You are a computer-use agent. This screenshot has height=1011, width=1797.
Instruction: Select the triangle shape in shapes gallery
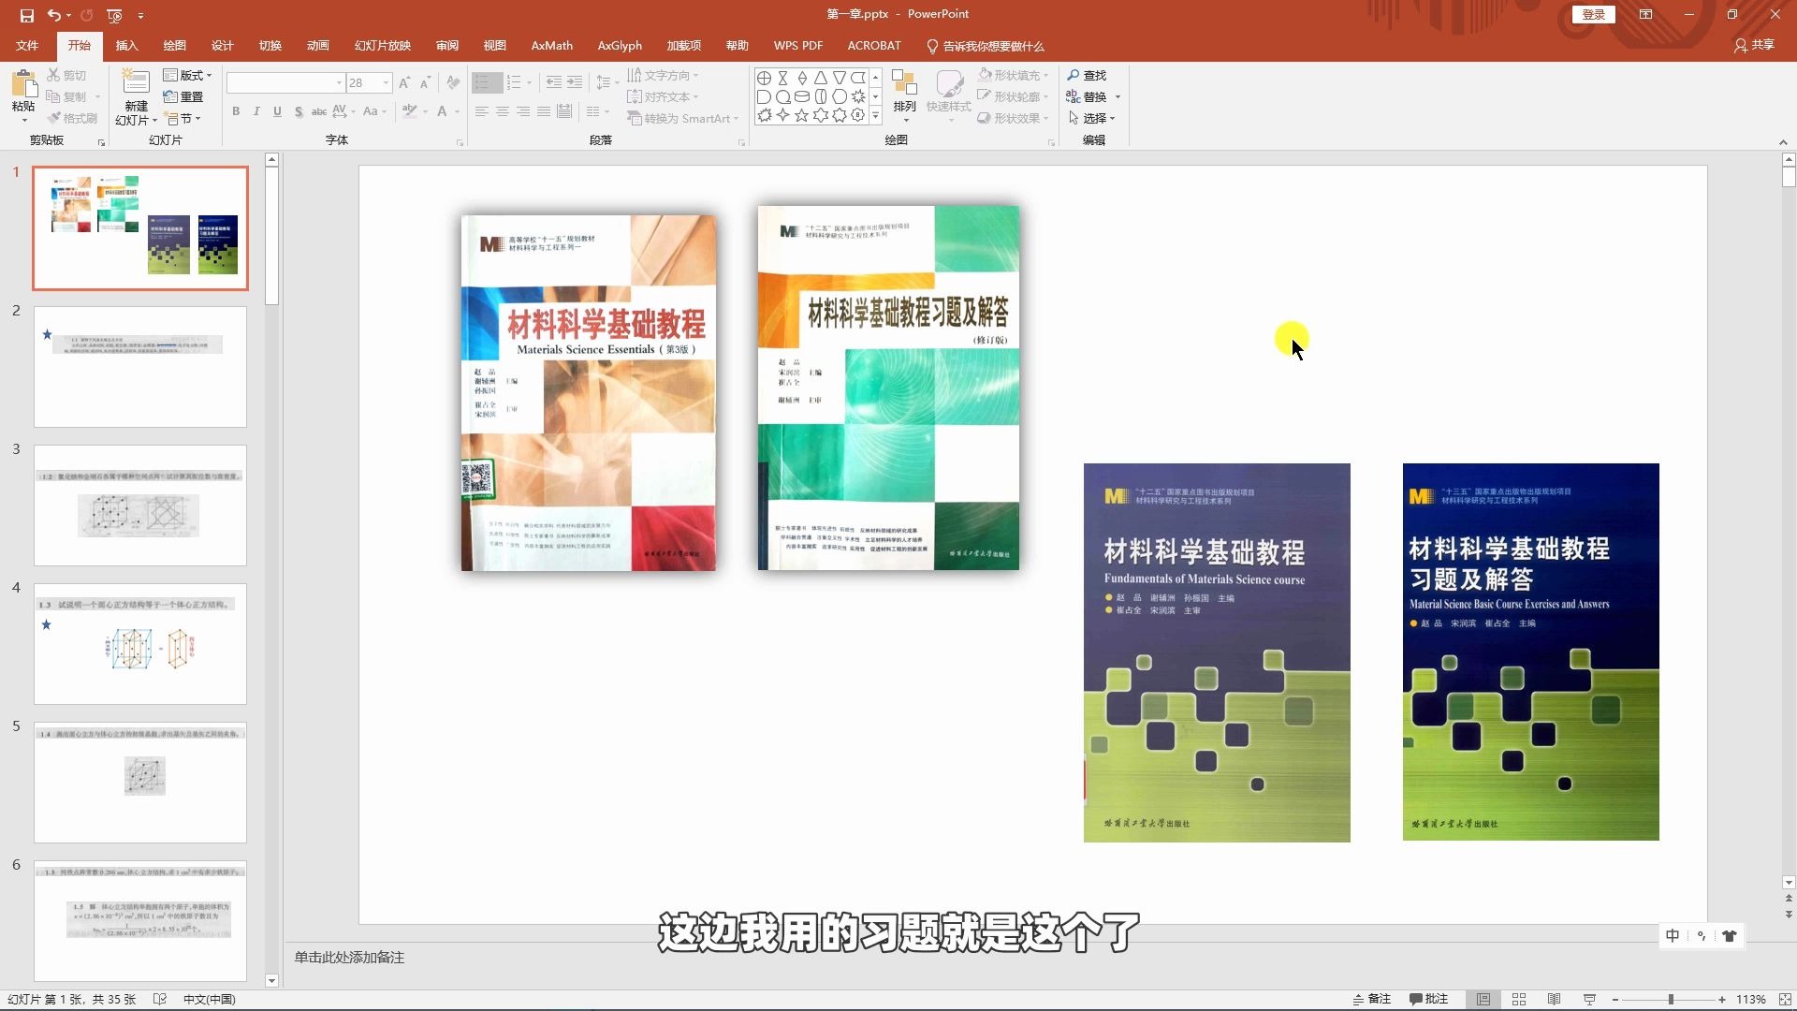[x=821, y=78]
